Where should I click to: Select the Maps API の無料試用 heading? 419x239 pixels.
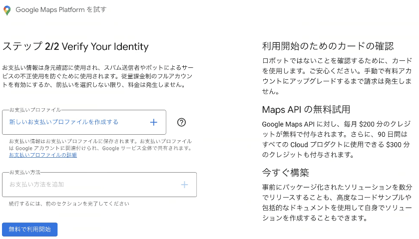click(x=306, y=109)
